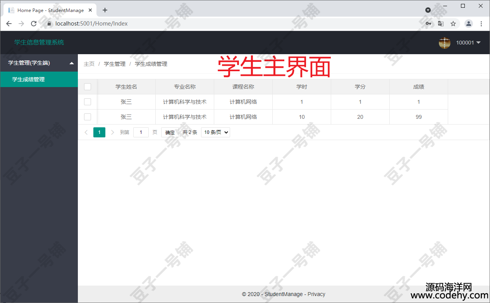
Task: Click the 学分 cell showing 20
Action: (x=360, y=117)
